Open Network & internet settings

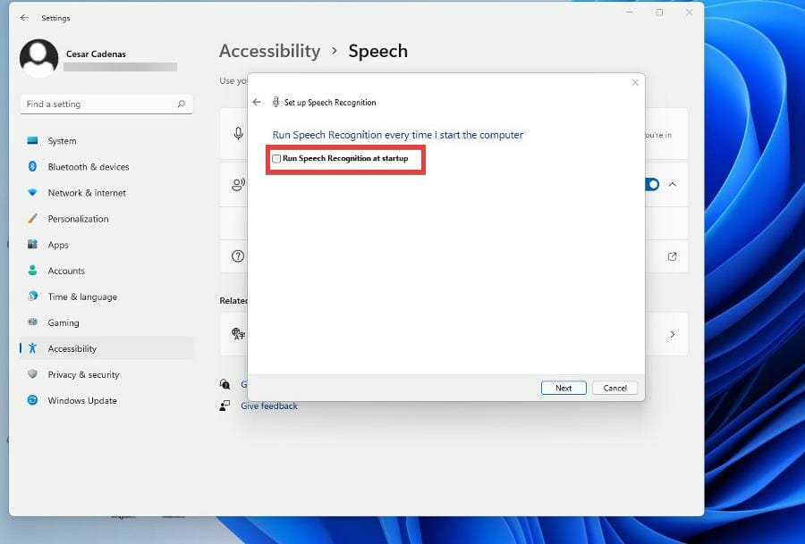tap(89, 192)
